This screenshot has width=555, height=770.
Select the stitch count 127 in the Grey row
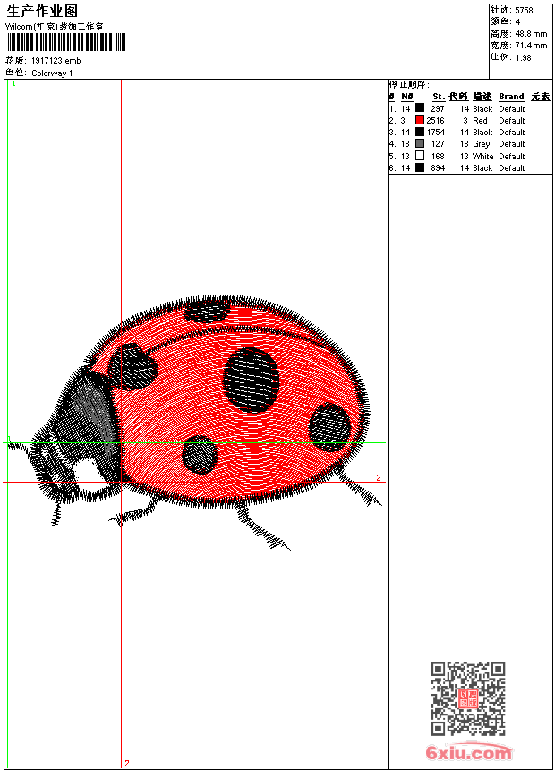[438, 144]
